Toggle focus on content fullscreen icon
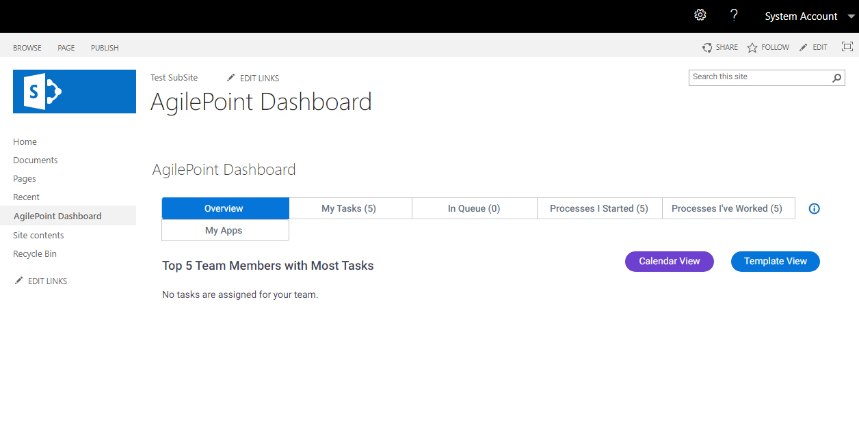The height and width of the screenshot is (433, 859). 847,46
